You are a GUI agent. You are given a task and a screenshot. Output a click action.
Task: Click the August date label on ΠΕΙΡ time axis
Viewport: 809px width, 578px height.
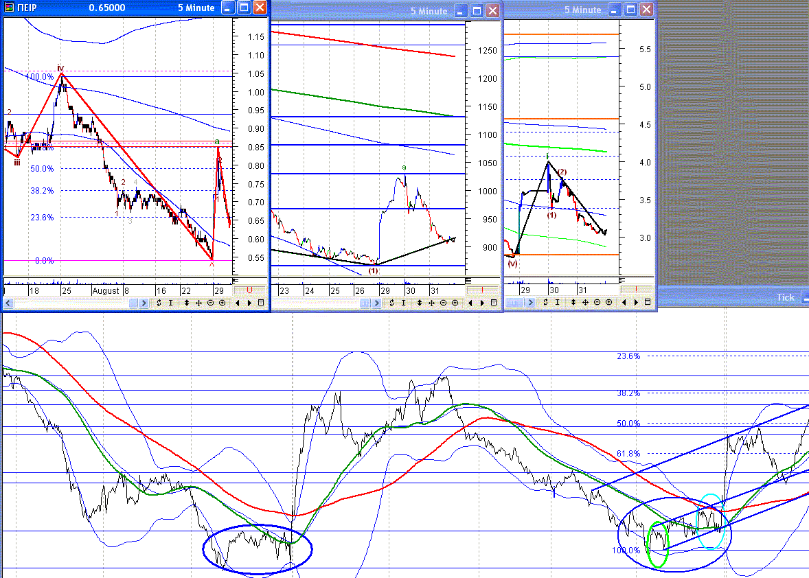tap(106, 291)
